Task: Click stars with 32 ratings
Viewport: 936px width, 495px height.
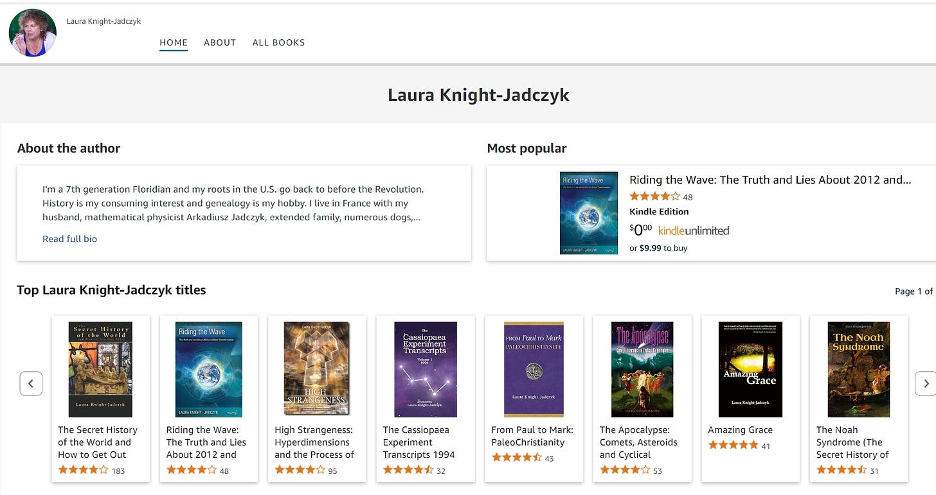Action: pos(408,470)
